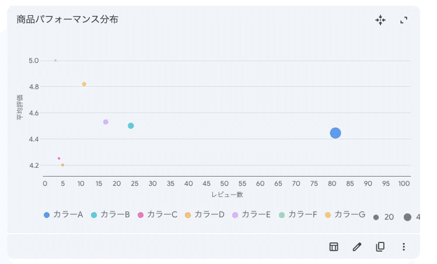The image size is (437, 264).
Task: Hide カラーE series via legend
Action: pyautogui.click(x=251, y=215)
